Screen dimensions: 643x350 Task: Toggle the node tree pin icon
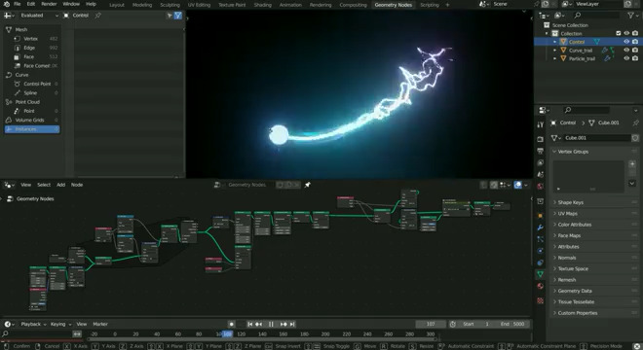pyautogui.click(x=307, y=185)
